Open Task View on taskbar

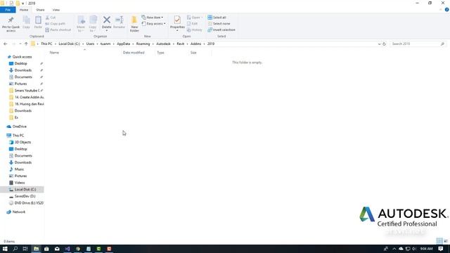25,249
